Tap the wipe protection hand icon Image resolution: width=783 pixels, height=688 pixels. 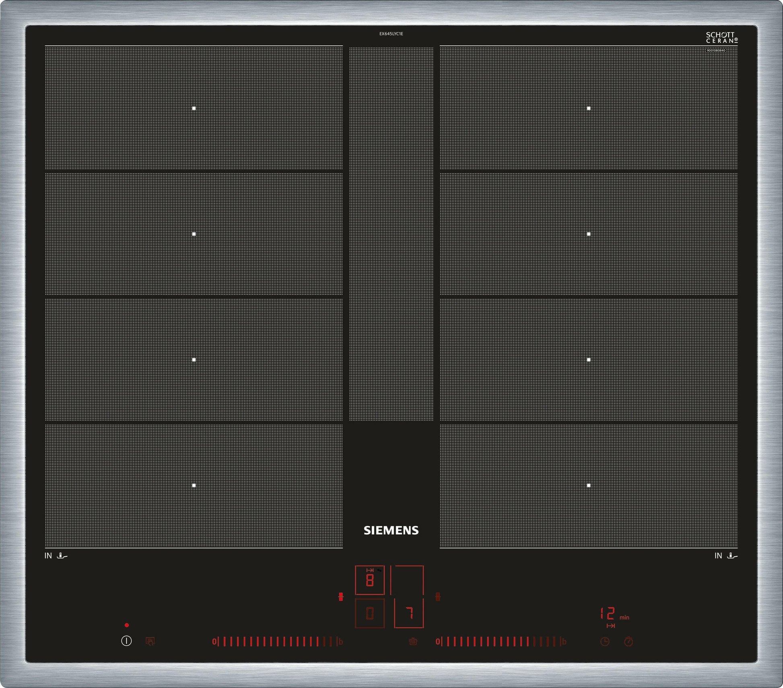click(150, 641)
